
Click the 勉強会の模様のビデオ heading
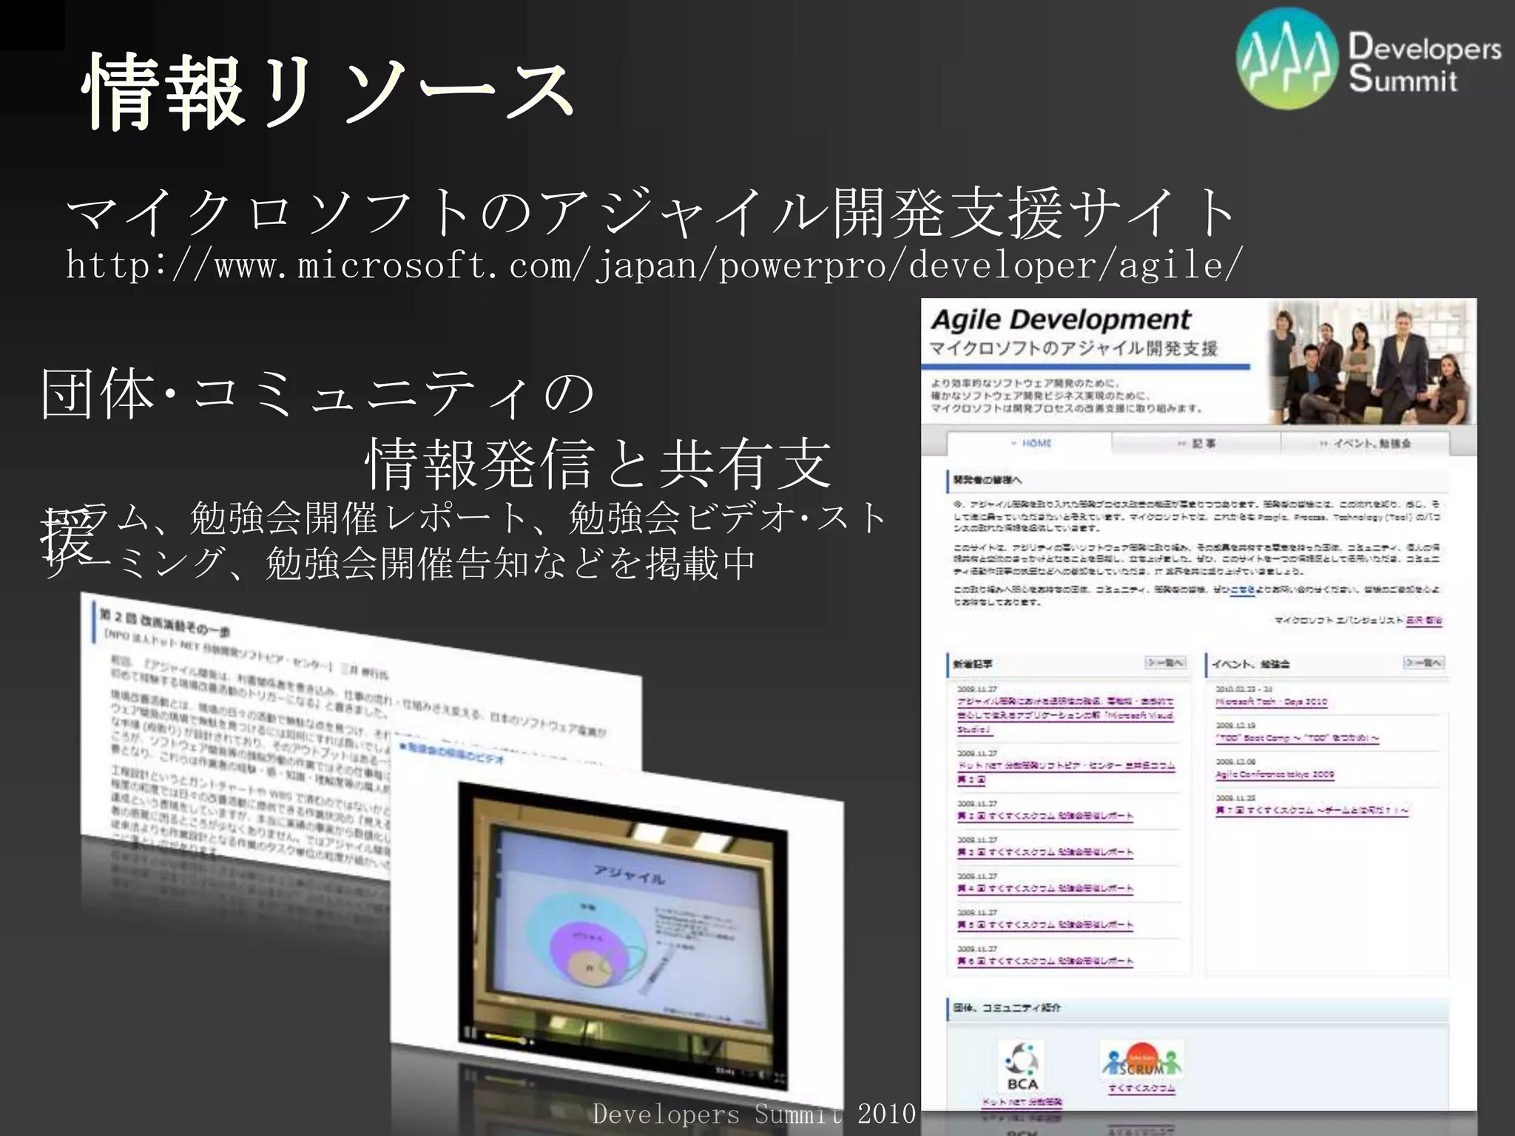coord(452,753)
